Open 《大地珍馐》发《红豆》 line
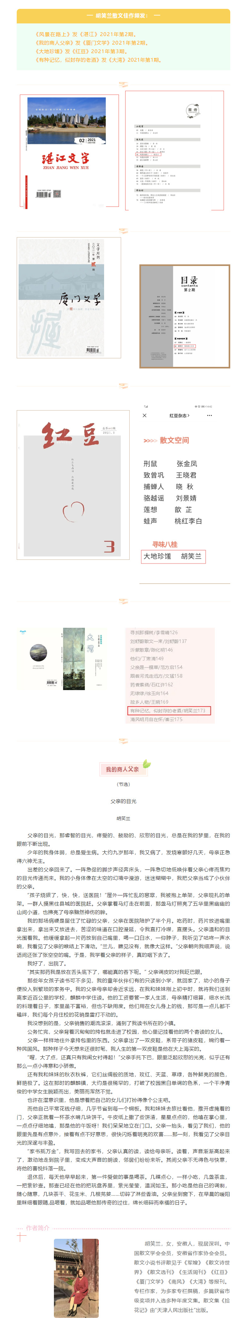This screenshot has height=1340, width=246. tap(80, 52)
